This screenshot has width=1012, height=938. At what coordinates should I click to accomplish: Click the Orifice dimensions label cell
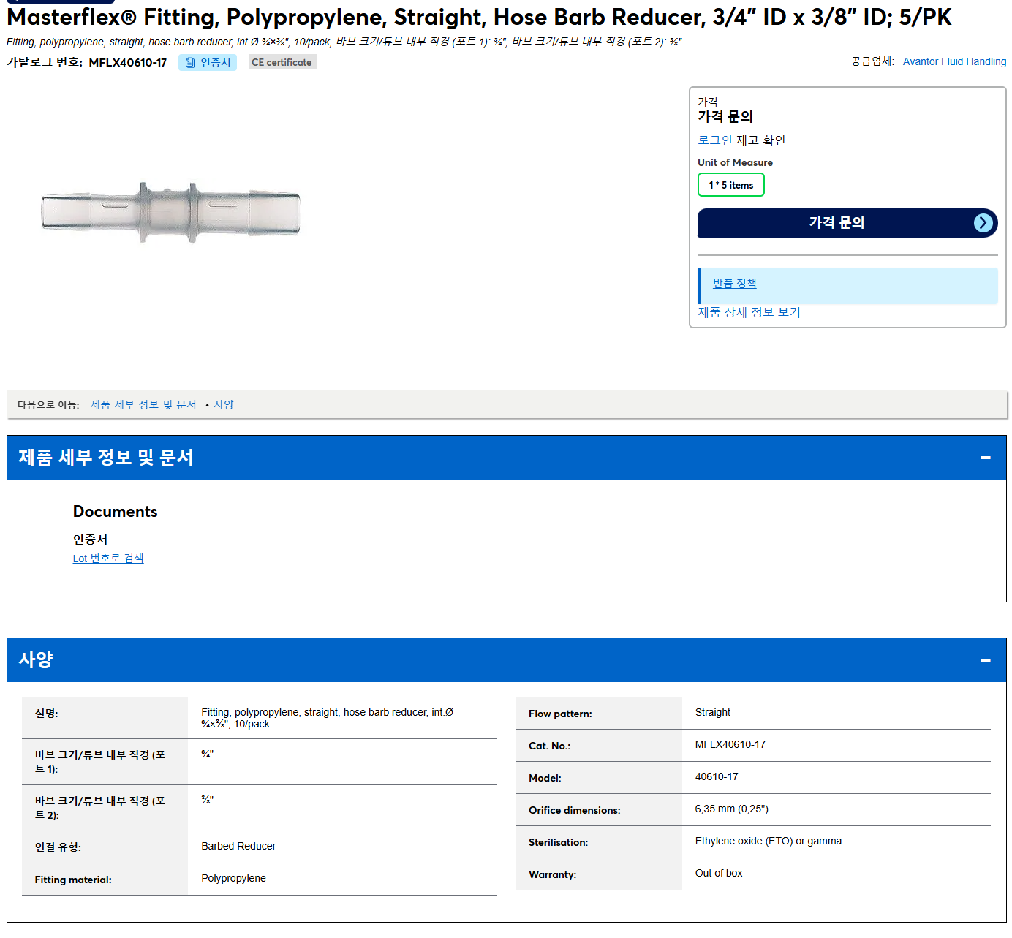click(599, 810)
